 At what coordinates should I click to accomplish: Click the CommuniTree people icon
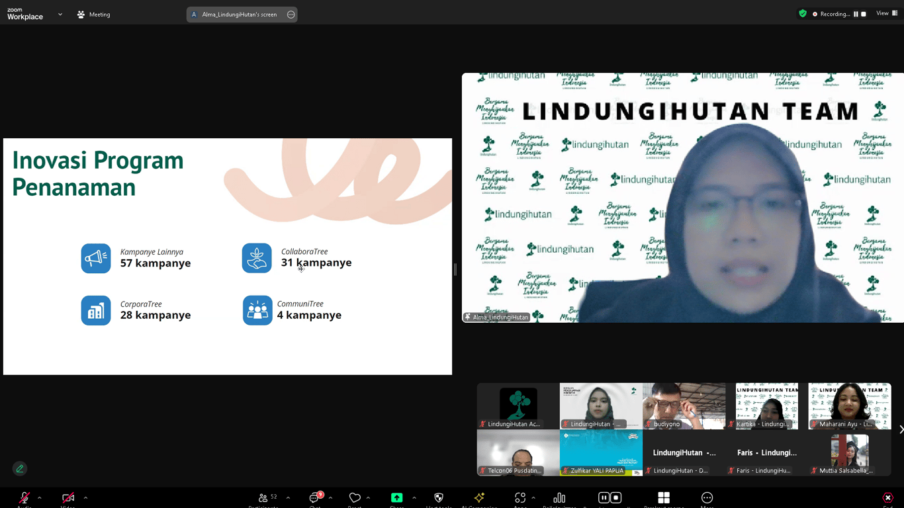257,310
